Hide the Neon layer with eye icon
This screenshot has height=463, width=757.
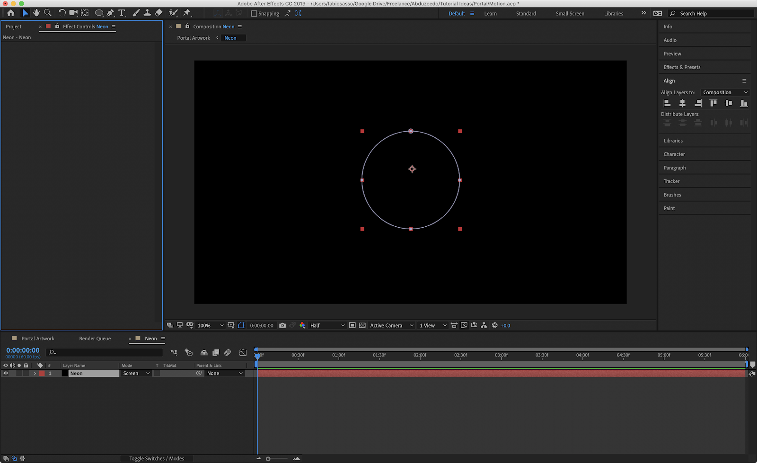[x=6, y=373]
